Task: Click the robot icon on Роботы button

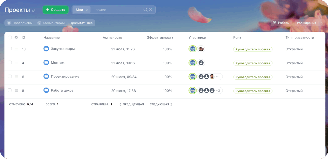Action: coord(275,23)
